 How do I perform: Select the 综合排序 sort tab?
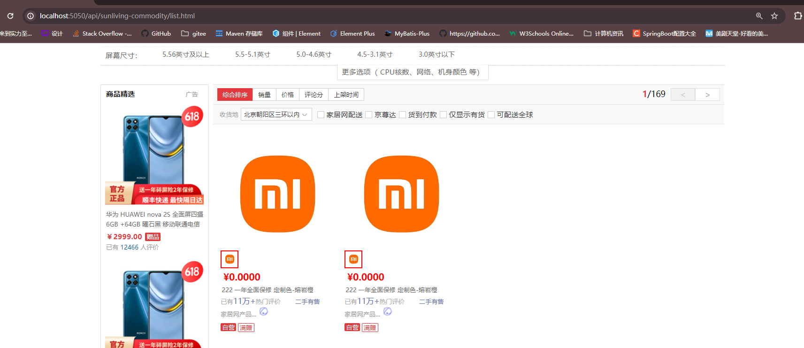pos(235,95)
